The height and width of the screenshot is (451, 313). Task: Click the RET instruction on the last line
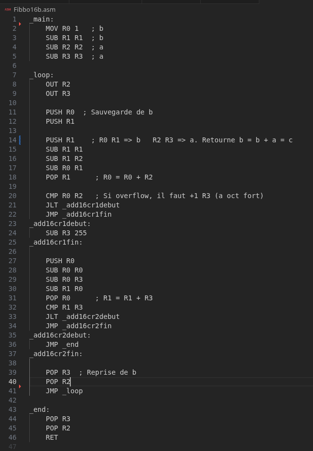pyautogui.click(x=52, y=437)
